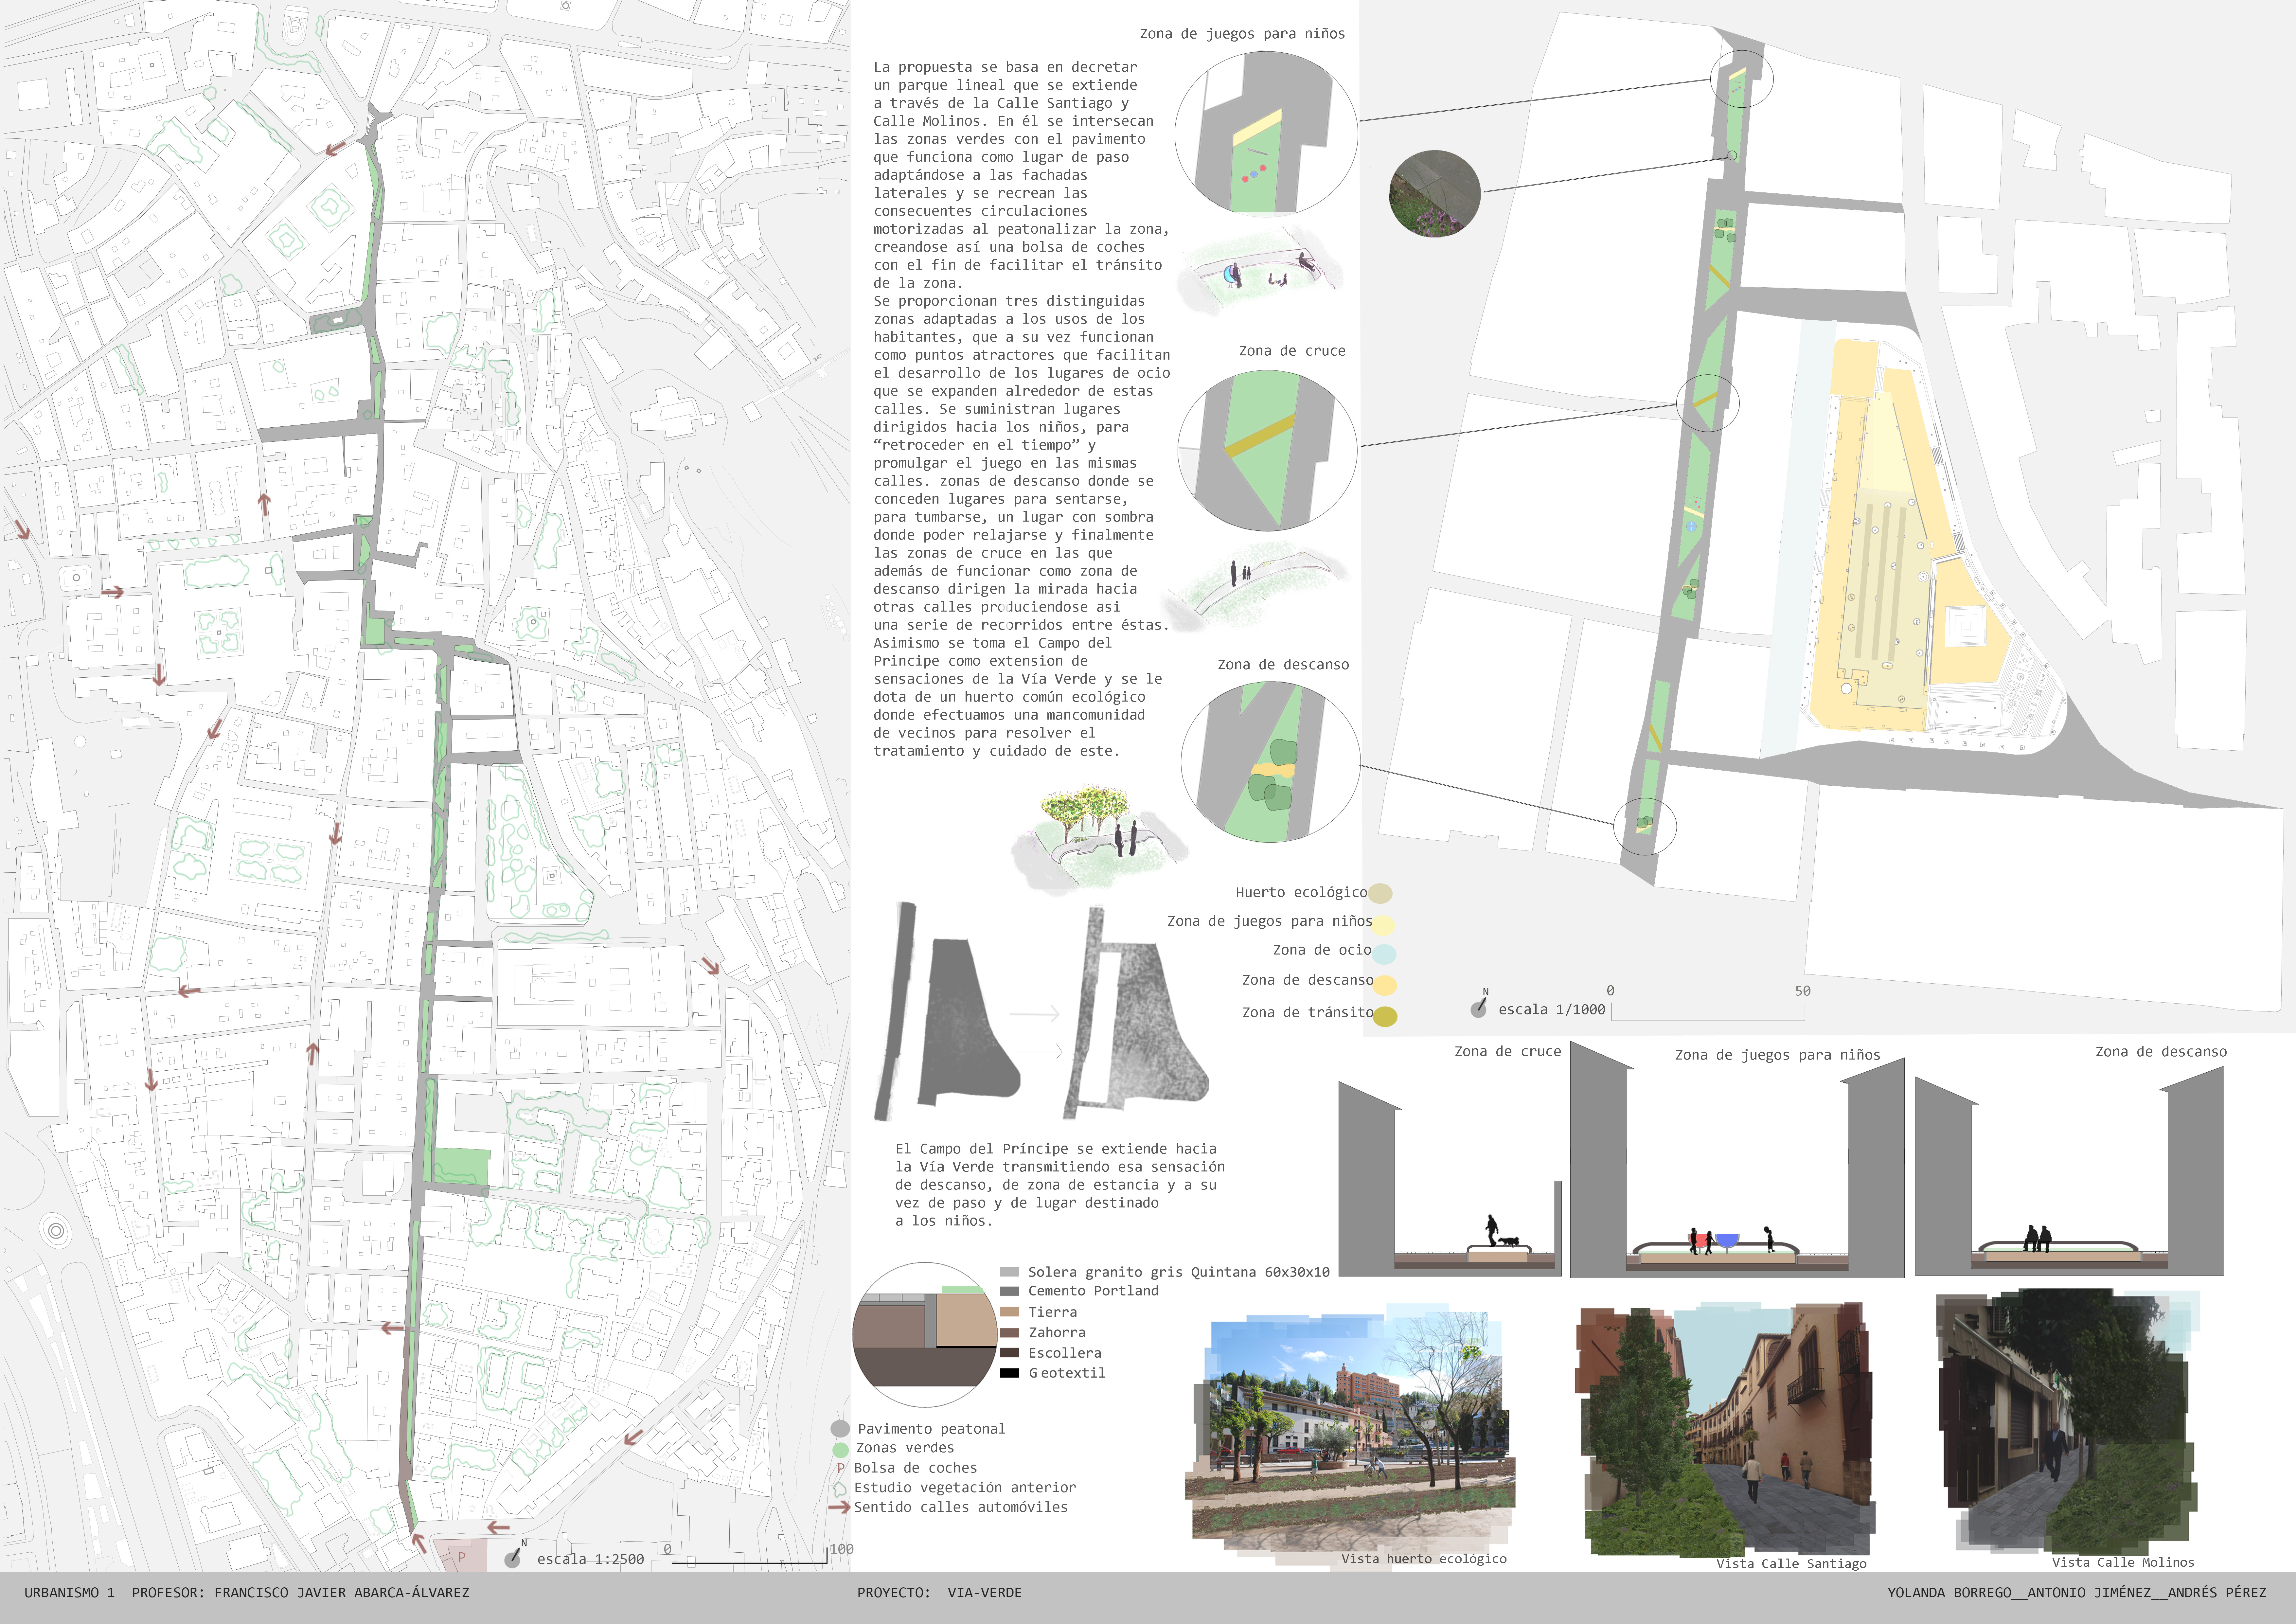The image size is (2296, 1624).
Task: Click the authors line 'YOLANDA BORREGO__ANTONIO JIMÉNEZ__ANDRÉS PÉREZ'
Action: (2077, 1592)
